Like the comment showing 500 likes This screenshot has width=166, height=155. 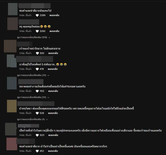click(37, 53)
